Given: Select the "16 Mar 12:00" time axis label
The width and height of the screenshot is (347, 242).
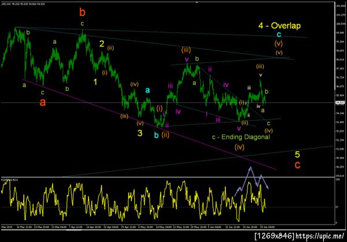Looking at the screenshot, I should pos(24,227).
